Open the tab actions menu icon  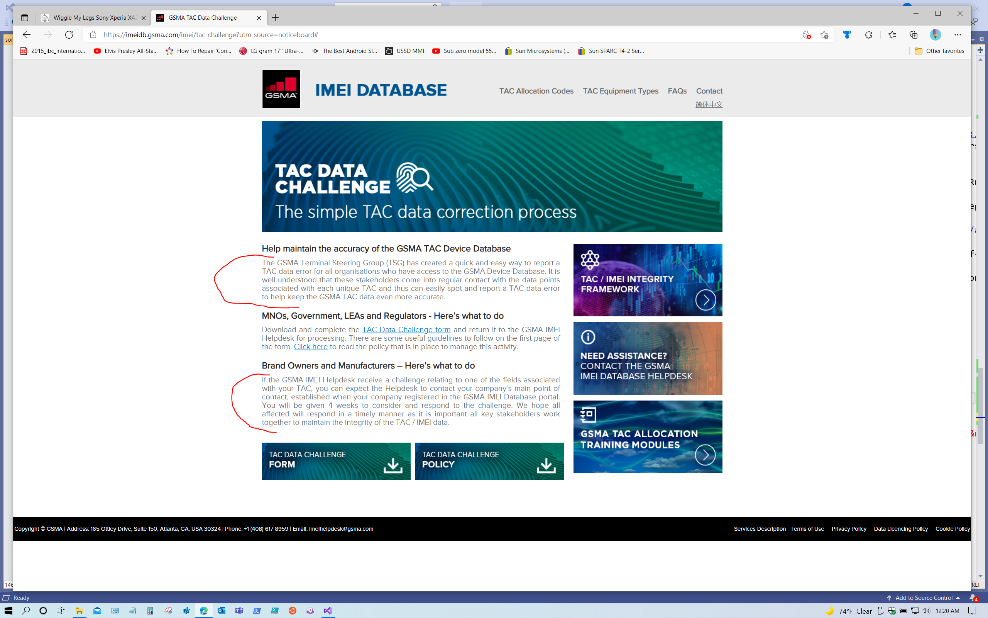[x=24, y=18]
